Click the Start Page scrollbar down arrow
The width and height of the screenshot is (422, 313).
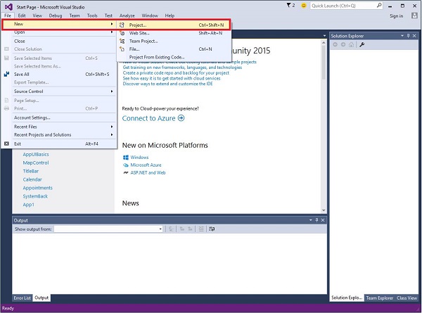pyautogui.click(x=324, y=210)
